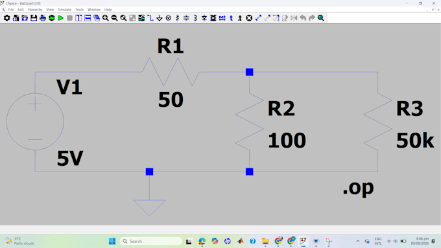Open the Window menu
441x248 pixels.
tap(93, 10)
